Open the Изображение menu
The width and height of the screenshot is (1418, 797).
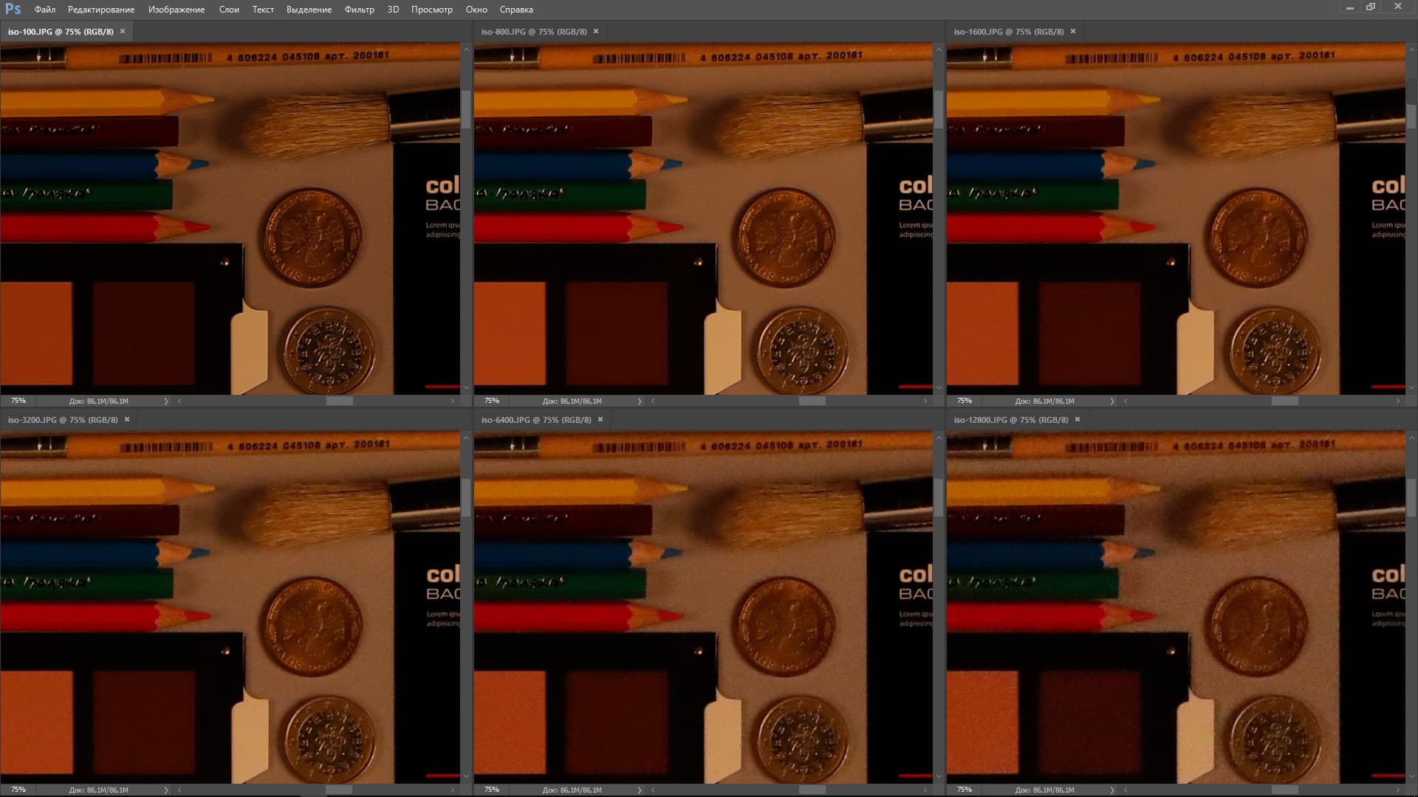176,10
